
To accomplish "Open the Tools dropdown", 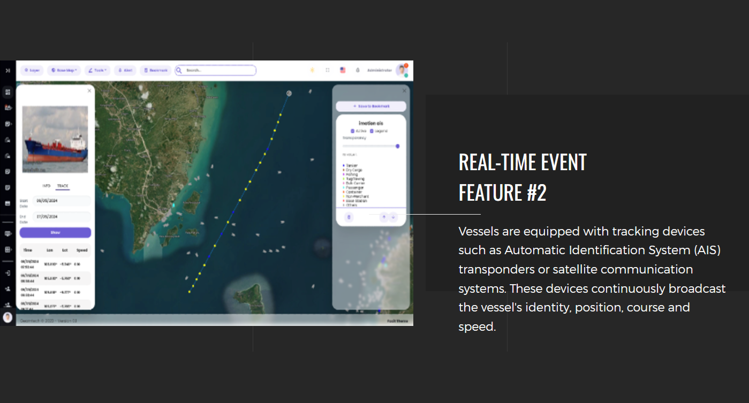I will tap(97, 70).
